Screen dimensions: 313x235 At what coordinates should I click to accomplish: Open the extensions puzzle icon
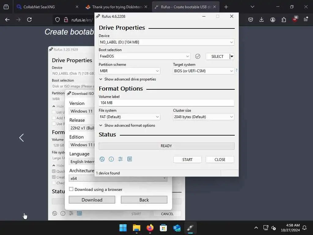pyautogui.click(x=284, y=20)
